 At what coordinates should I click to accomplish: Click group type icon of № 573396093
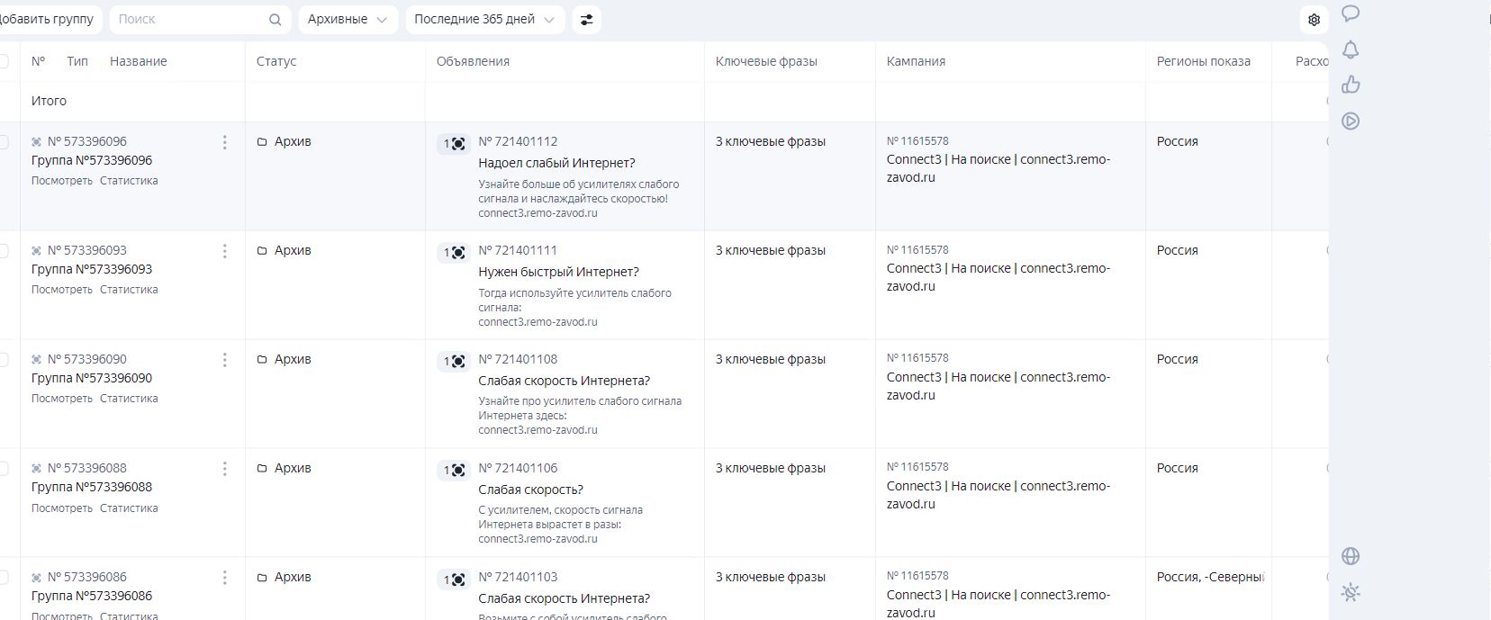click(37, 251)
